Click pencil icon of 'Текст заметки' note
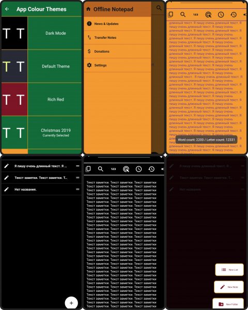Screen dimensions: 248x310 pyautogui.click(x=6, y=178)
